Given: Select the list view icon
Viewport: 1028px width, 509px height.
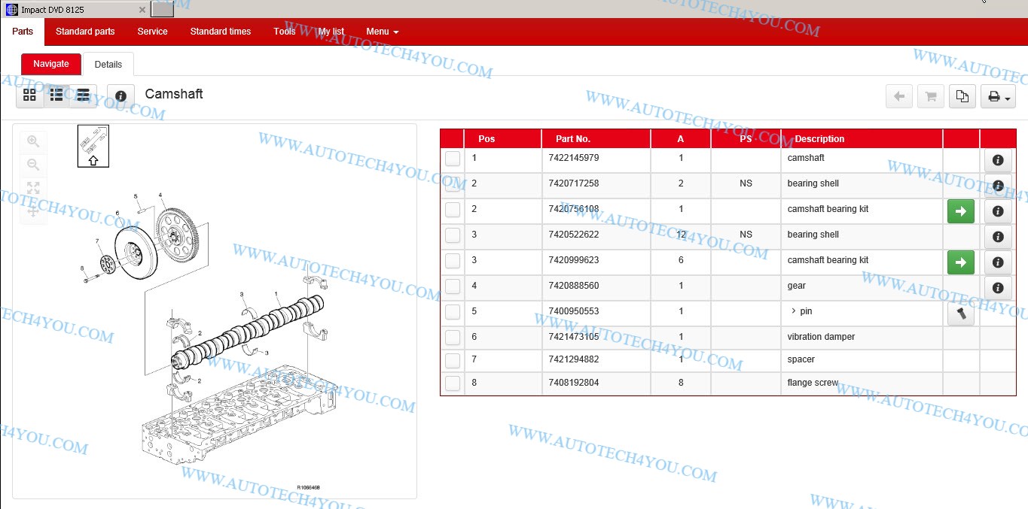Looking at the screenshot, I should point(56,95).
